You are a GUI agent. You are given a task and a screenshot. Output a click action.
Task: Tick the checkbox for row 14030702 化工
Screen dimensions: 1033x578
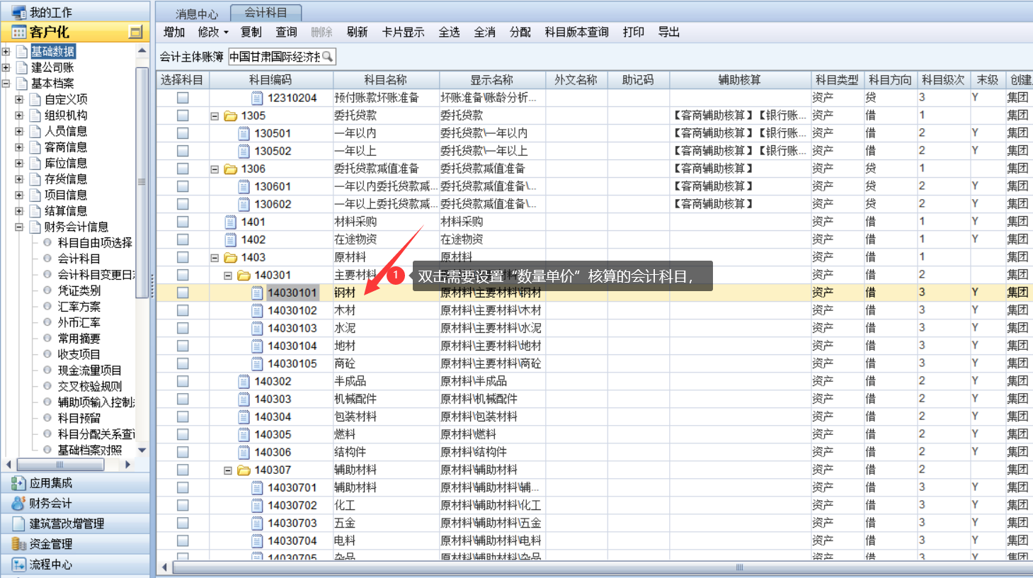tap(183, 505)
